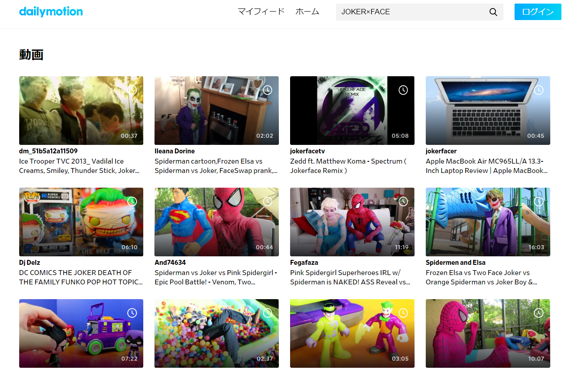Click watch later clock on 07:22 toy van video

coord(132,313)
